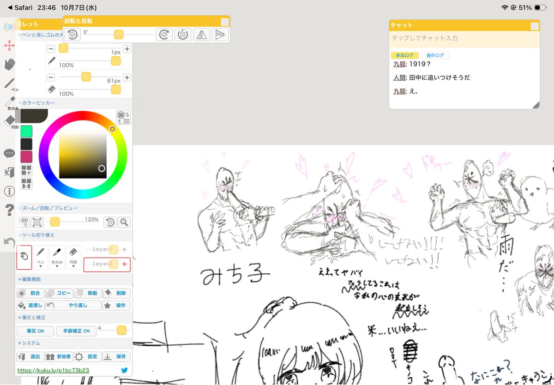Select the hand pan tool in left sidebar
The width and height of the screenshot is (554, 385).
coord(9,64)
